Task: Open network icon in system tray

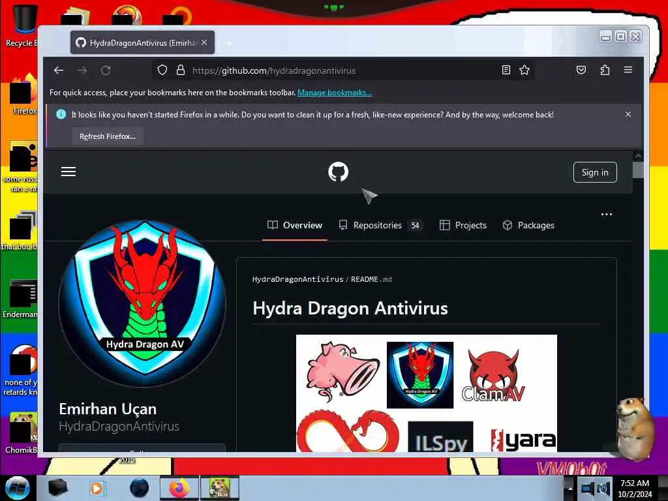Action: [588, 489]
